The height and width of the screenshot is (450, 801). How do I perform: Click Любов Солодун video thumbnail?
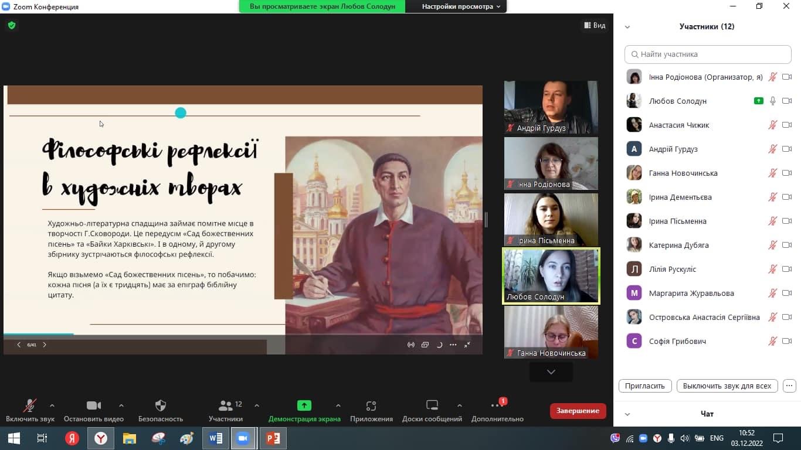[551, 276]
